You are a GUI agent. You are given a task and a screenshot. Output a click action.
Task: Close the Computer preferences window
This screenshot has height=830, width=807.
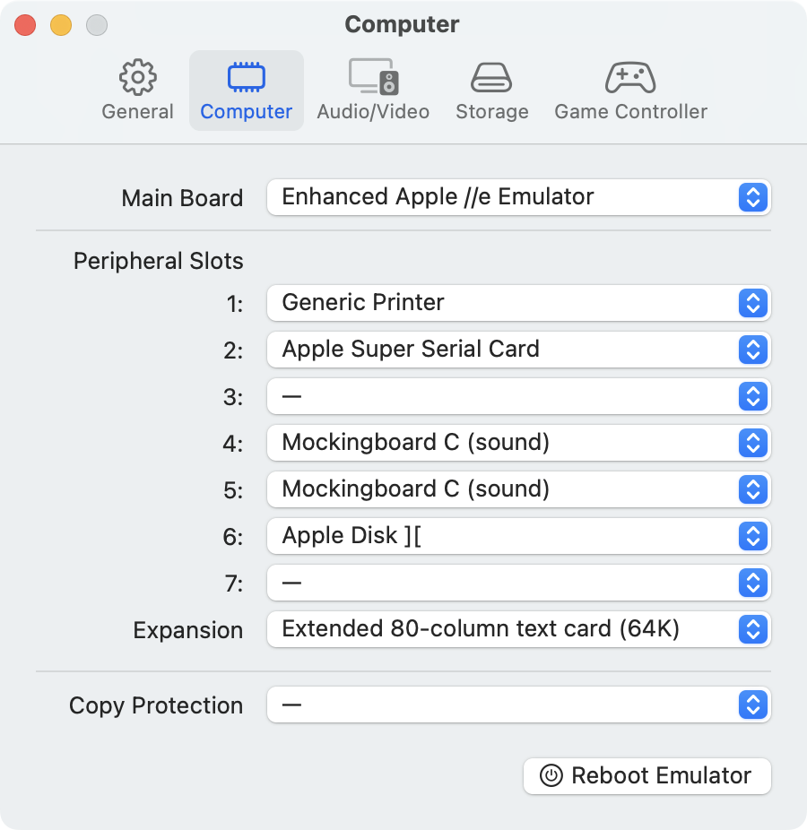pyautogui.click(x=25, y=25)
